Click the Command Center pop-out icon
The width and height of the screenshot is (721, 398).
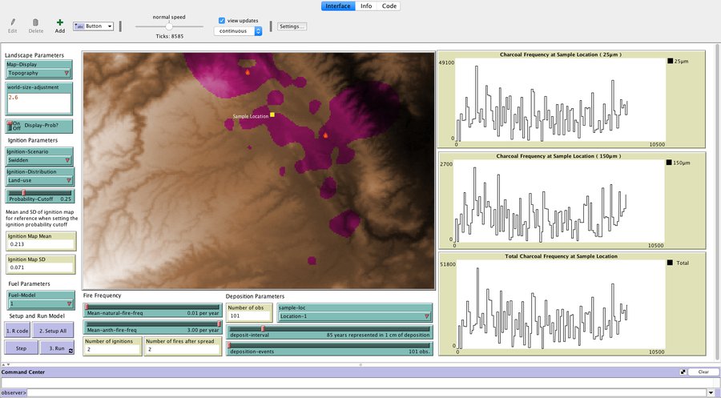click(x=683, y=372)
